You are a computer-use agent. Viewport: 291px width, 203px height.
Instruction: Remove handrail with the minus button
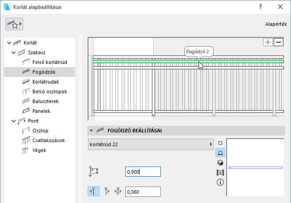(279, 42)
